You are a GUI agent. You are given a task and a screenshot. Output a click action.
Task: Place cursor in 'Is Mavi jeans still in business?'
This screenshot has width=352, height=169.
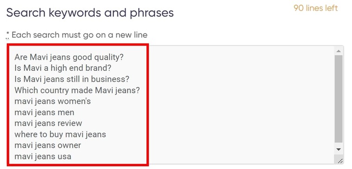tap(72, 79)
